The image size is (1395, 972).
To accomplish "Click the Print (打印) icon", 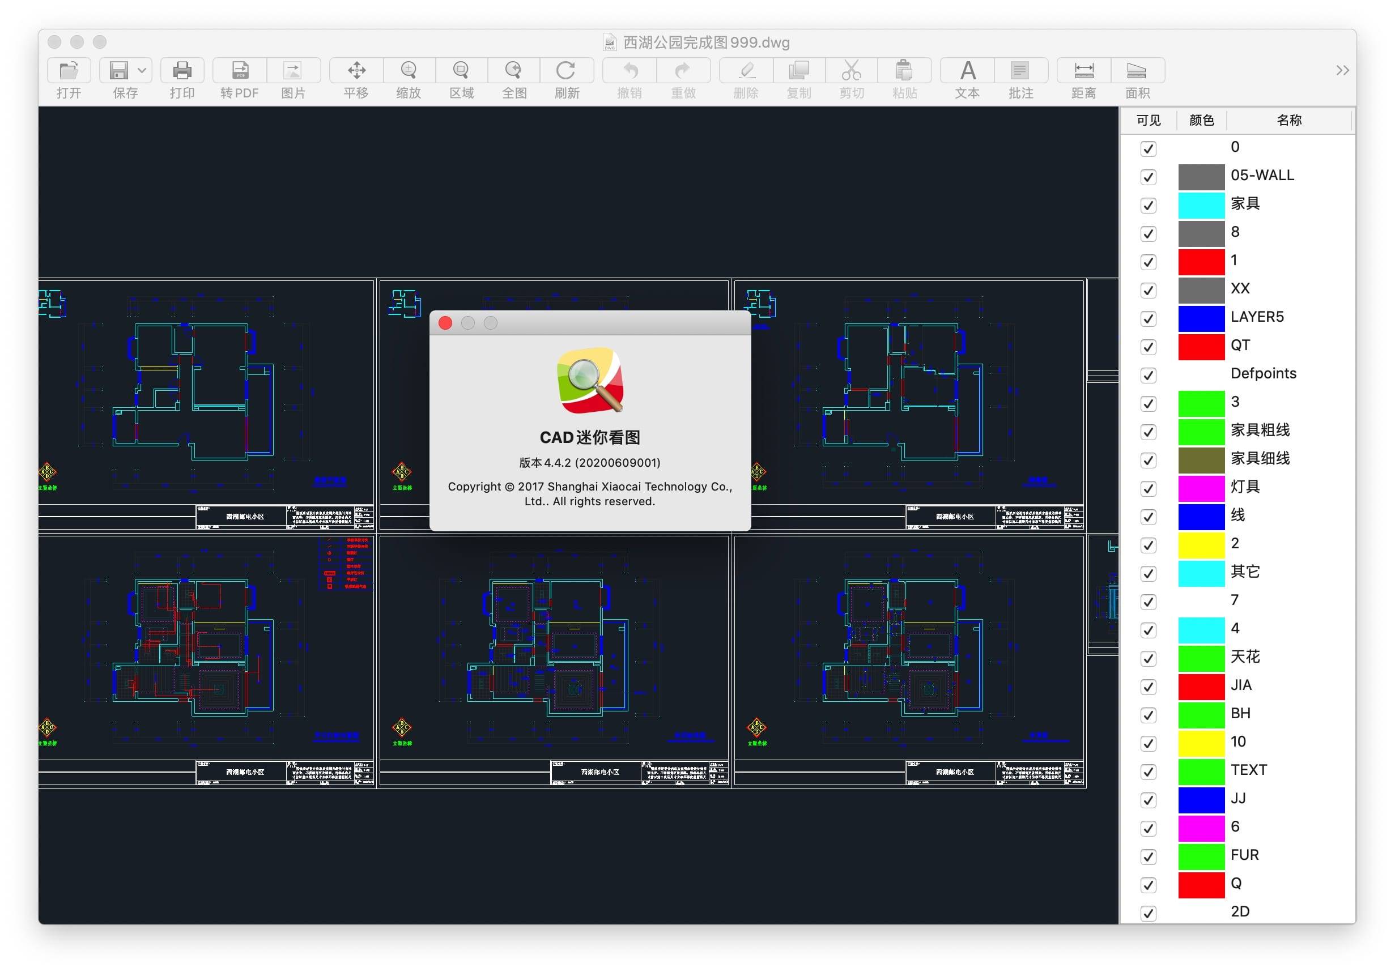I will tap(182, 71).
